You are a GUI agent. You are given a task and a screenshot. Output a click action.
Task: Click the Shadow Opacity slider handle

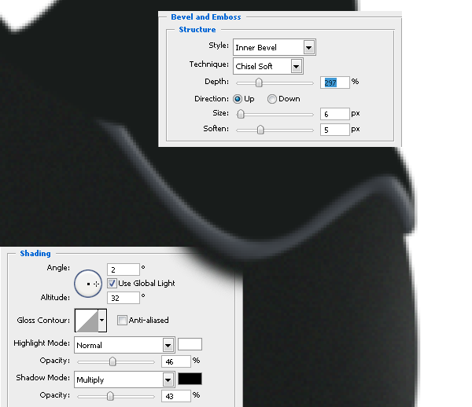pos(110,396)
